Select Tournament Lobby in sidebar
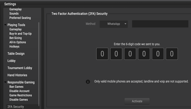The image size is (191, 109). 20,68
